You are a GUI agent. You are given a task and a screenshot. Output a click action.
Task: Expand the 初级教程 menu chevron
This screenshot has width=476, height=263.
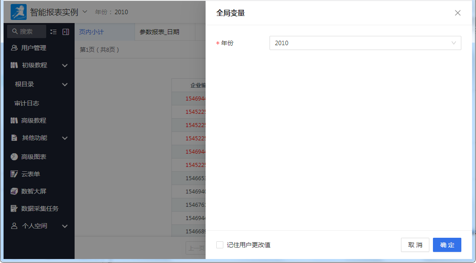[65, 66]
